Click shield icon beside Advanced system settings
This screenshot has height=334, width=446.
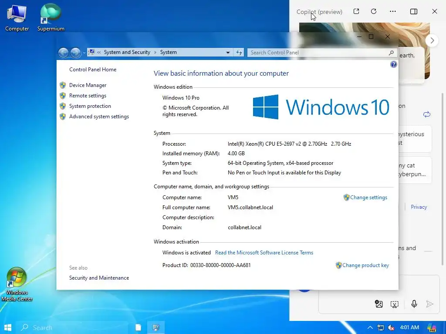[63, 117]
